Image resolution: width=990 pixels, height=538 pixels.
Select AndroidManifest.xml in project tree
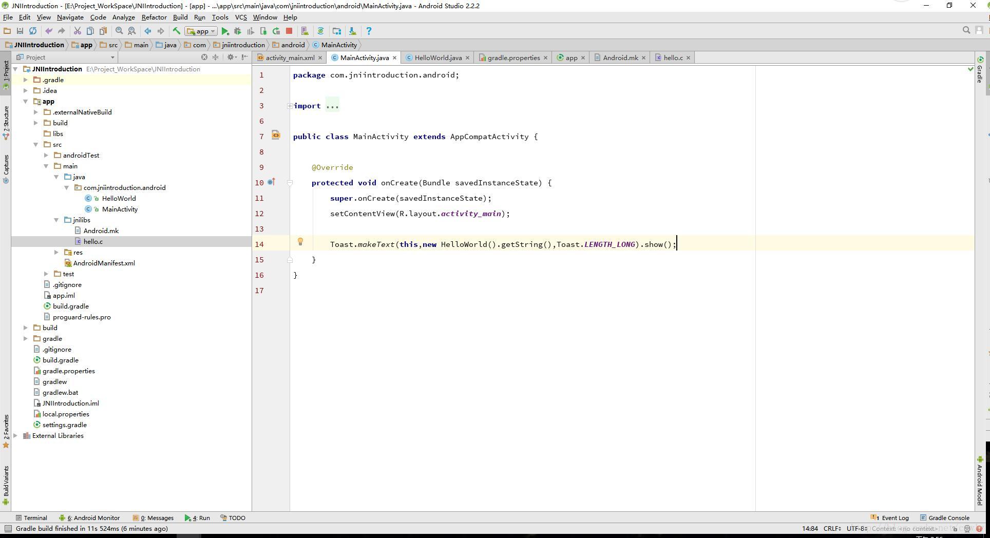click(x=104, y=263)
